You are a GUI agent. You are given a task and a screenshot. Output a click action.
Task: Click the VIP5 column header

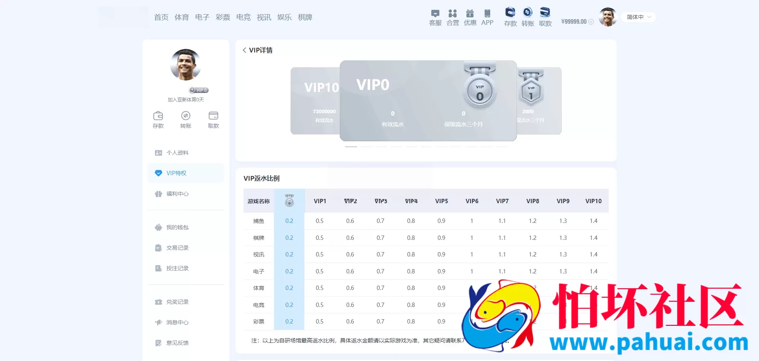[x=442, y=201]
